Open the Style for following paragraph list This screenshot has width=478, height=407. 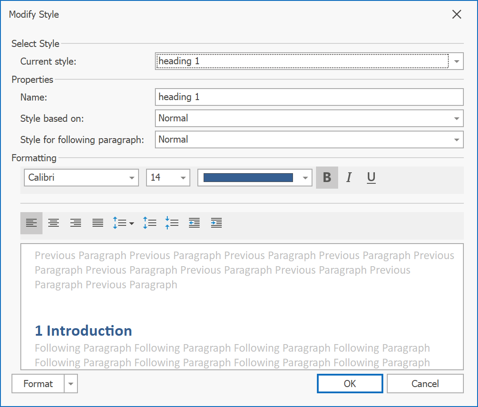point(456,140)
